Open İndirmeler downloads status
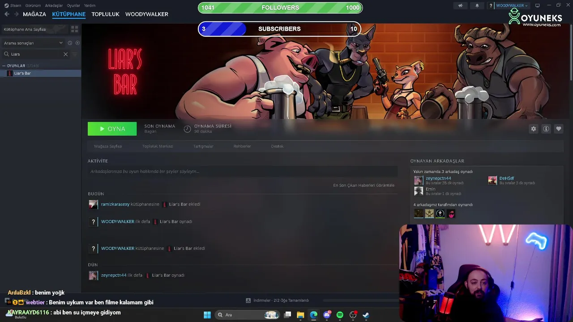Screen dimensions: 573x322 [x=278, y=301]
